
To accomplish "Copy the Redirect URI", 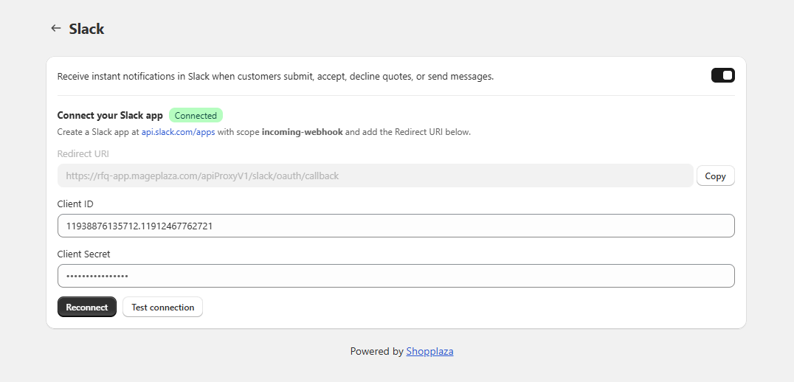I will pyautogui.click(x=716, y=176).
